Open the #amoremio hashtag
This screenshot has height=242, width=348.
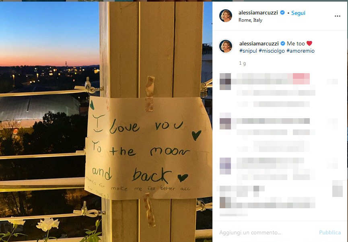(x=301, y=51)
